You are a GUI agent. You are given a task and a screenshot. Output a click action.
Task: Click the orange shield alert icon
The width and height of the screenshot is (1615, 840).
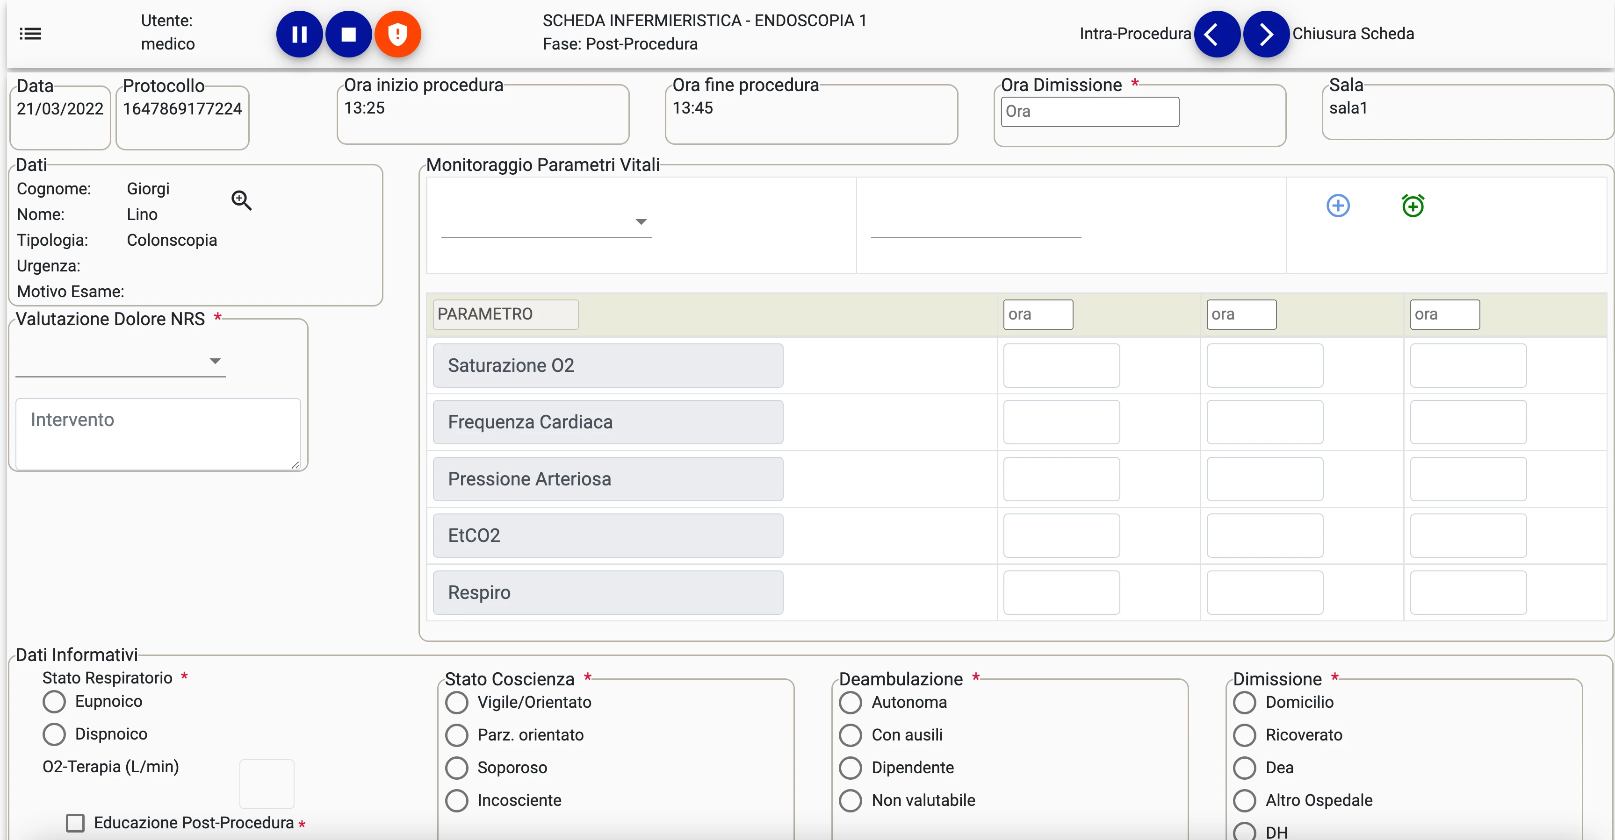(397, 34)
